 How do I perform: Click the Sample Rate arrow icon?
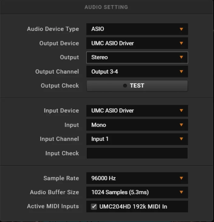coord(181,178)
